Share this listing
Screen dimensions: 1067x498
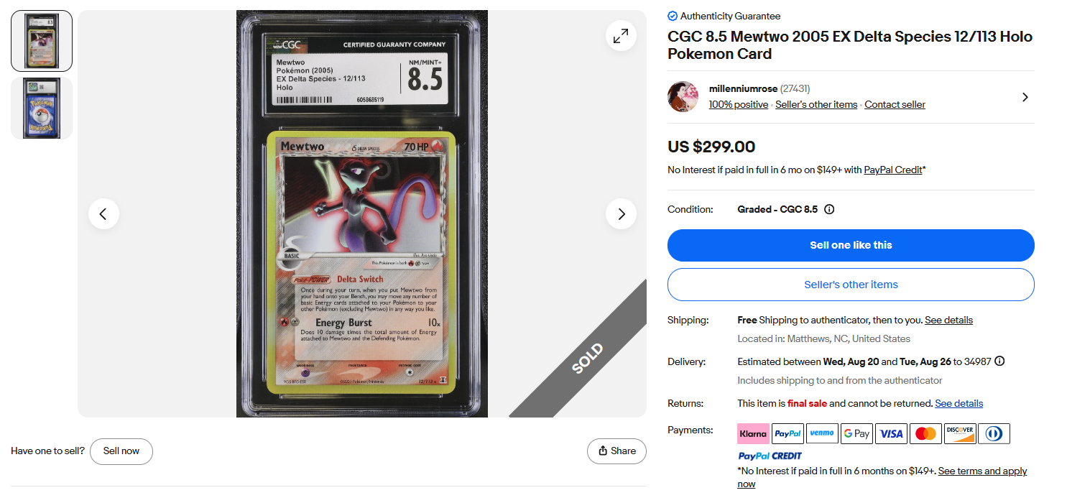tap(616, 451)
